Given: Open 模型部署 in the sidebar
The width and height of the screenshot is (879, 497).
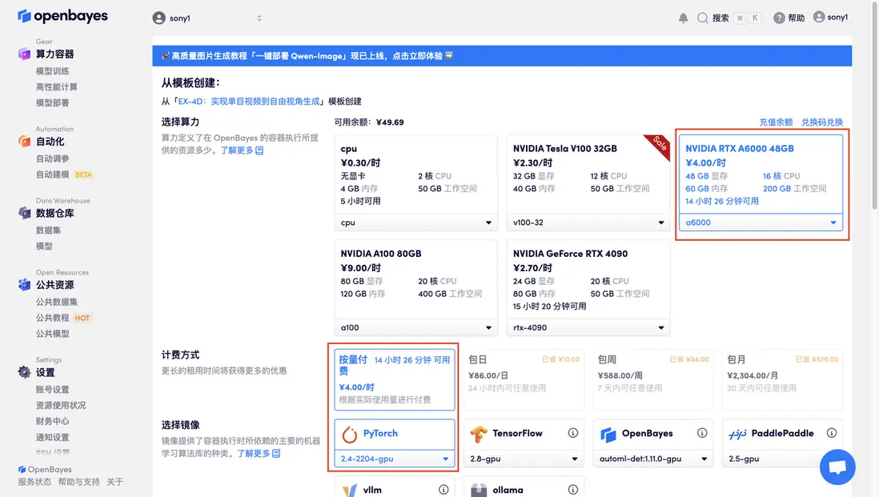Looking at the screenshot, I should (x=53, y=102).
